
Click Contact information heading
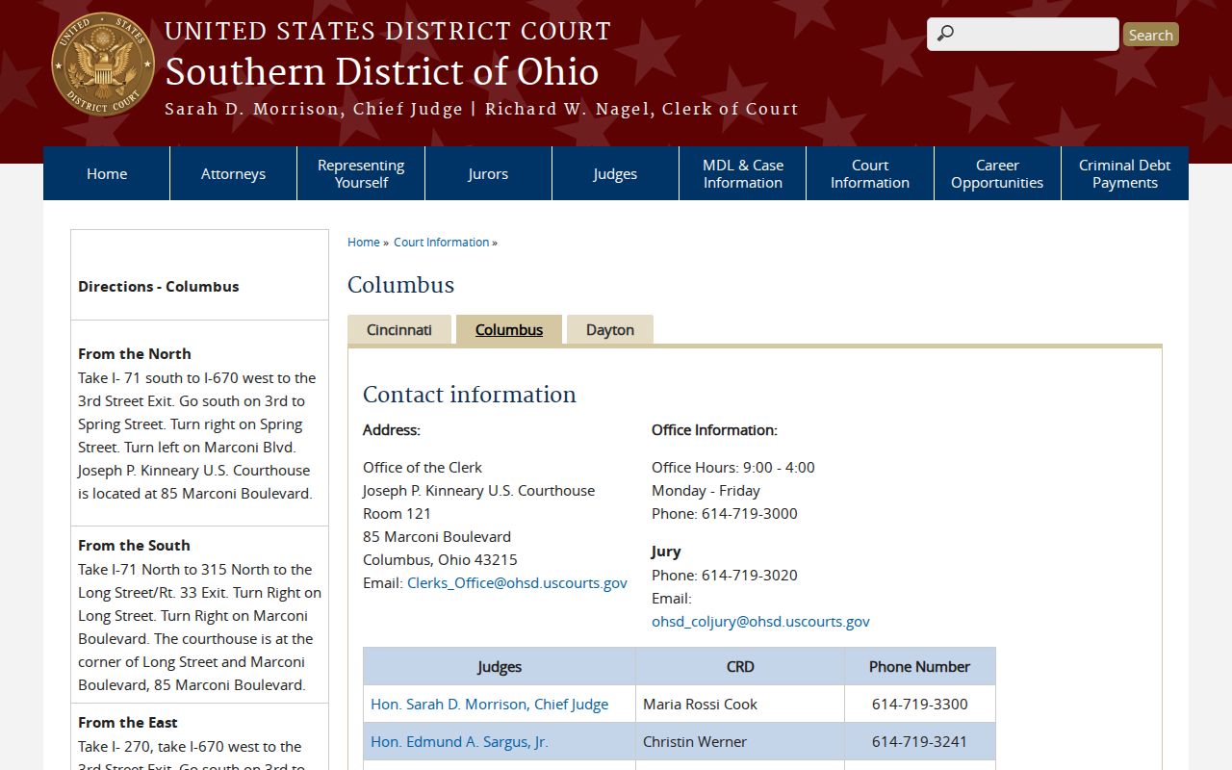click(x=470, y=395)
